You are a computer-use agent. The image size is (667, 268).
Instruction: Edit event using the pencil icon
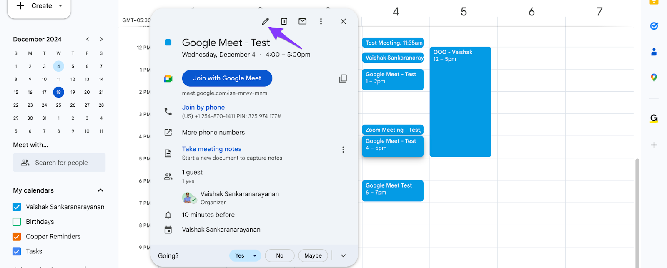click(x=265, y=21)
